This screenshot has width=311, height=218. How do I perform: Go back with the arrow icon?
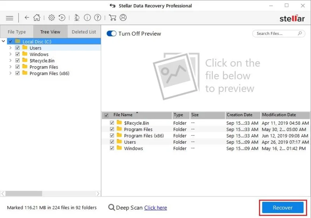tap(27, 17)
